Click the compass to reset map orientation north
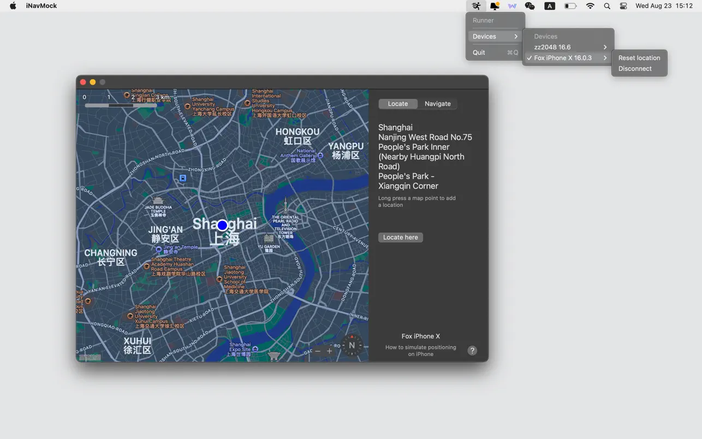702x439 pixels. point(352,345)
